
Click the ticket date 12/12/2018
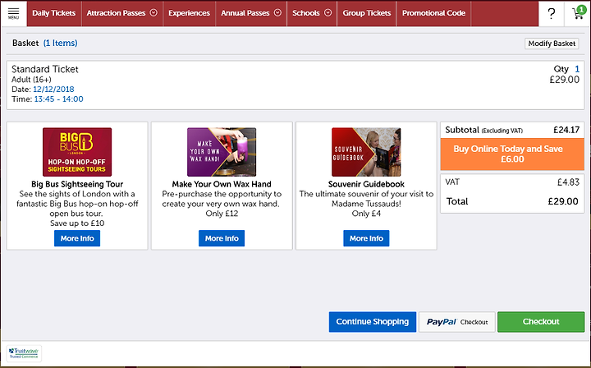(53, 90)
